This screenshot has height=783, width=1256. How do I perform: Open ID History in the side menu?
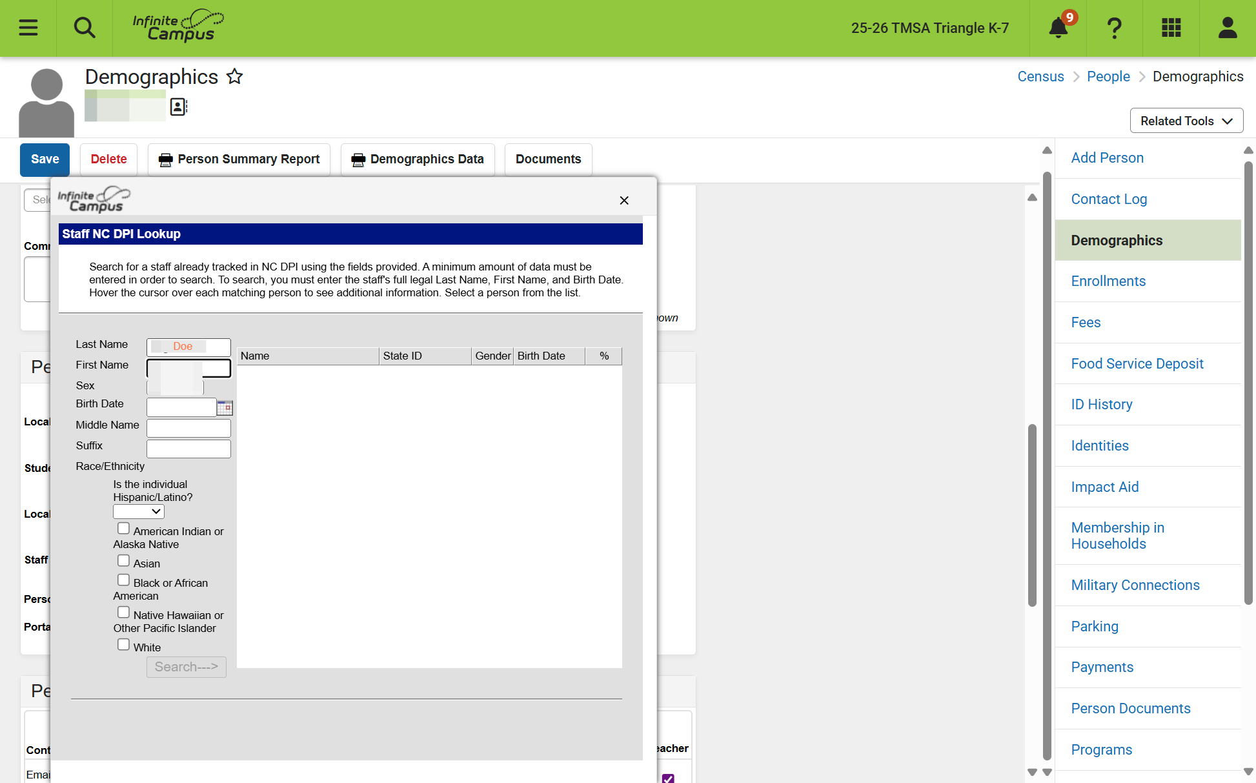(1148, 404)
